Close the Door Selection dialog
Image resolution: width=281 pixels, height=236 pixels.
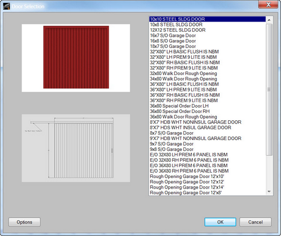269,5
